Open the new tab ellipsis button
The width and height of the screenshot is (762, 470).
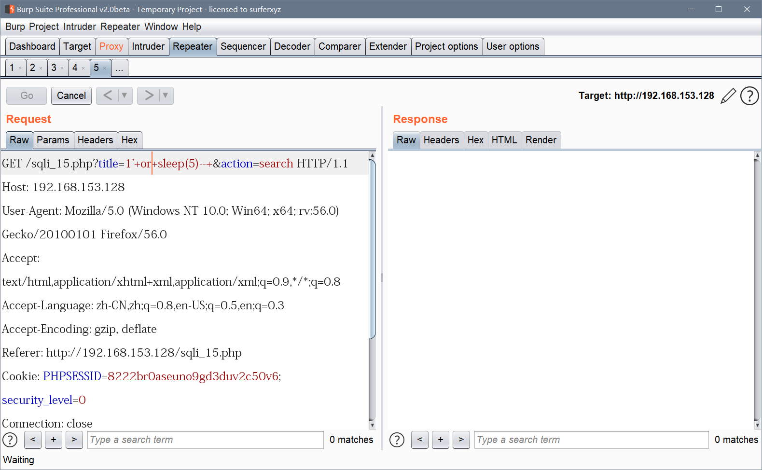pyautogui.click(x=119, y=68)
